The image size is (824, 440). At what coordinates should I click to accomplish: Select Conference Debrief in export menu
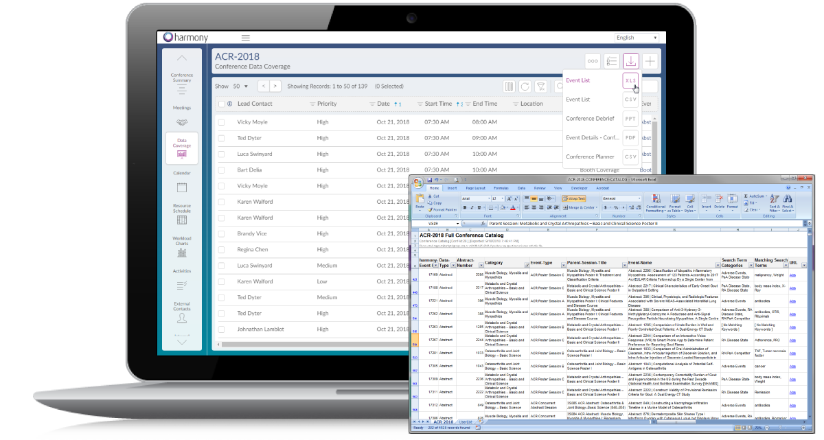pos(590,119)
